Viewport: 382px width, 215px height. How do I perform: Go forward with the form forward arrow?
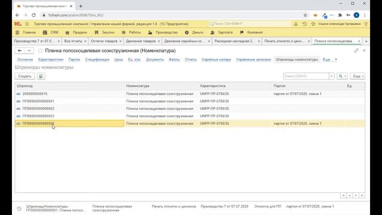click(x=29, y=50)
